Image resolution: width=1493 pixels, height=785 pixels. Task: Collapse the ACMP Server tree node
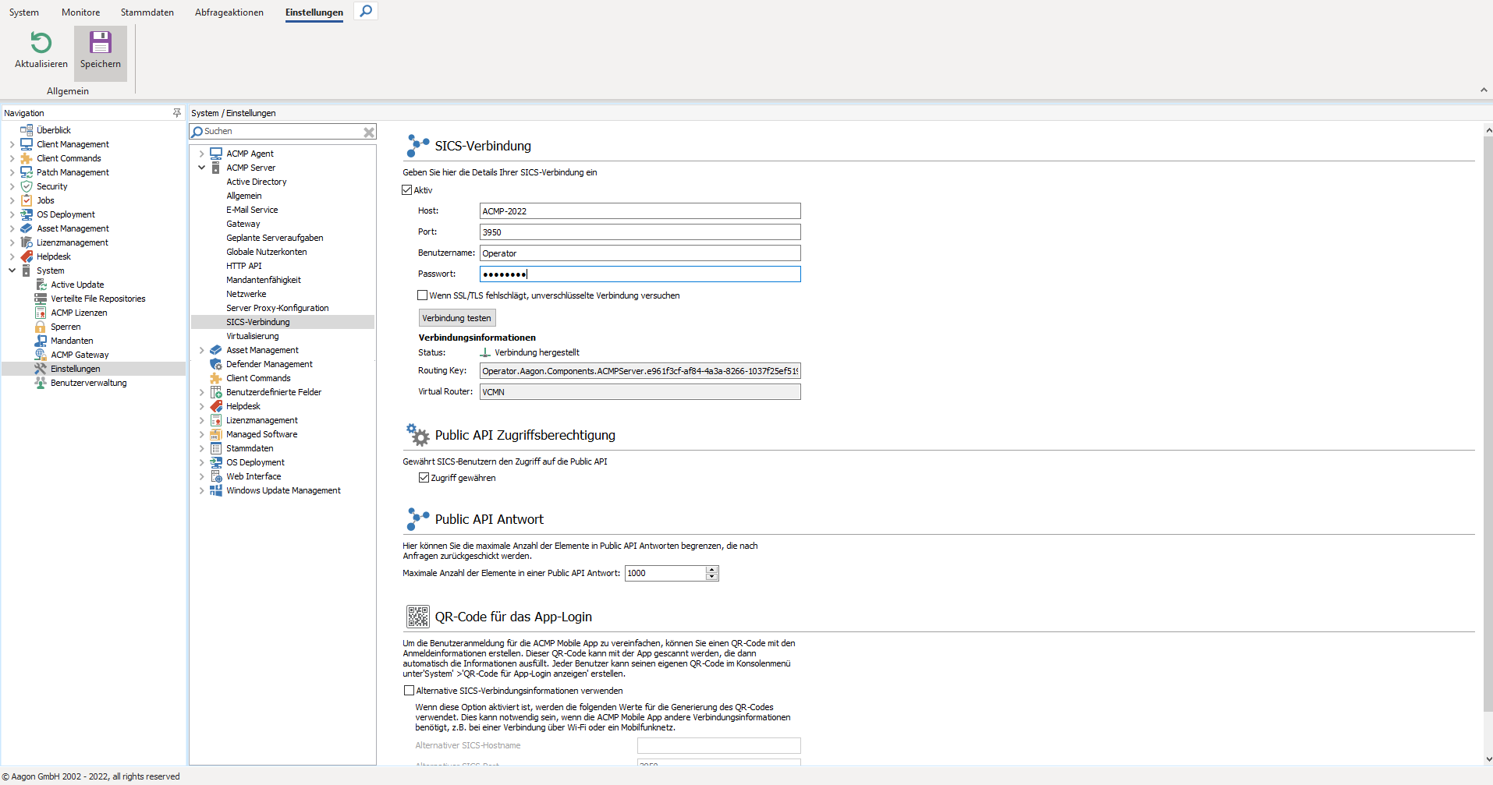point(202,168)
